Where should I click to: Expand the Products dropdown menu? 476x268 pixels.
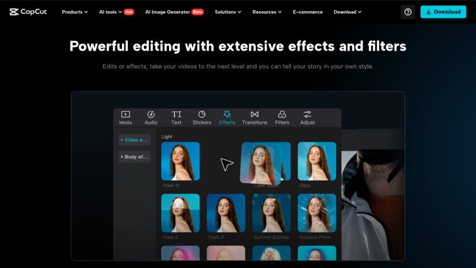click(75, 12)
